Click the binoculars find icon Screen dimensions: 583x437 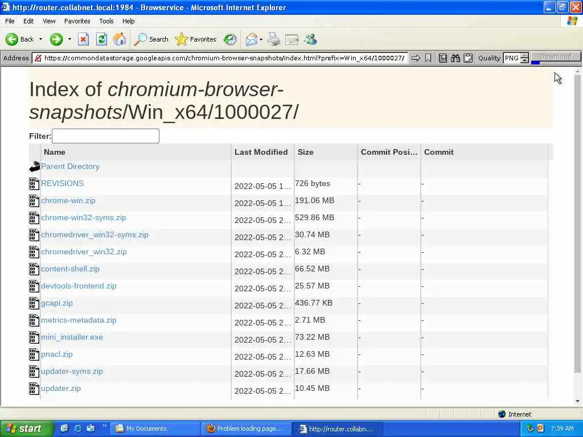pos(455,58)
